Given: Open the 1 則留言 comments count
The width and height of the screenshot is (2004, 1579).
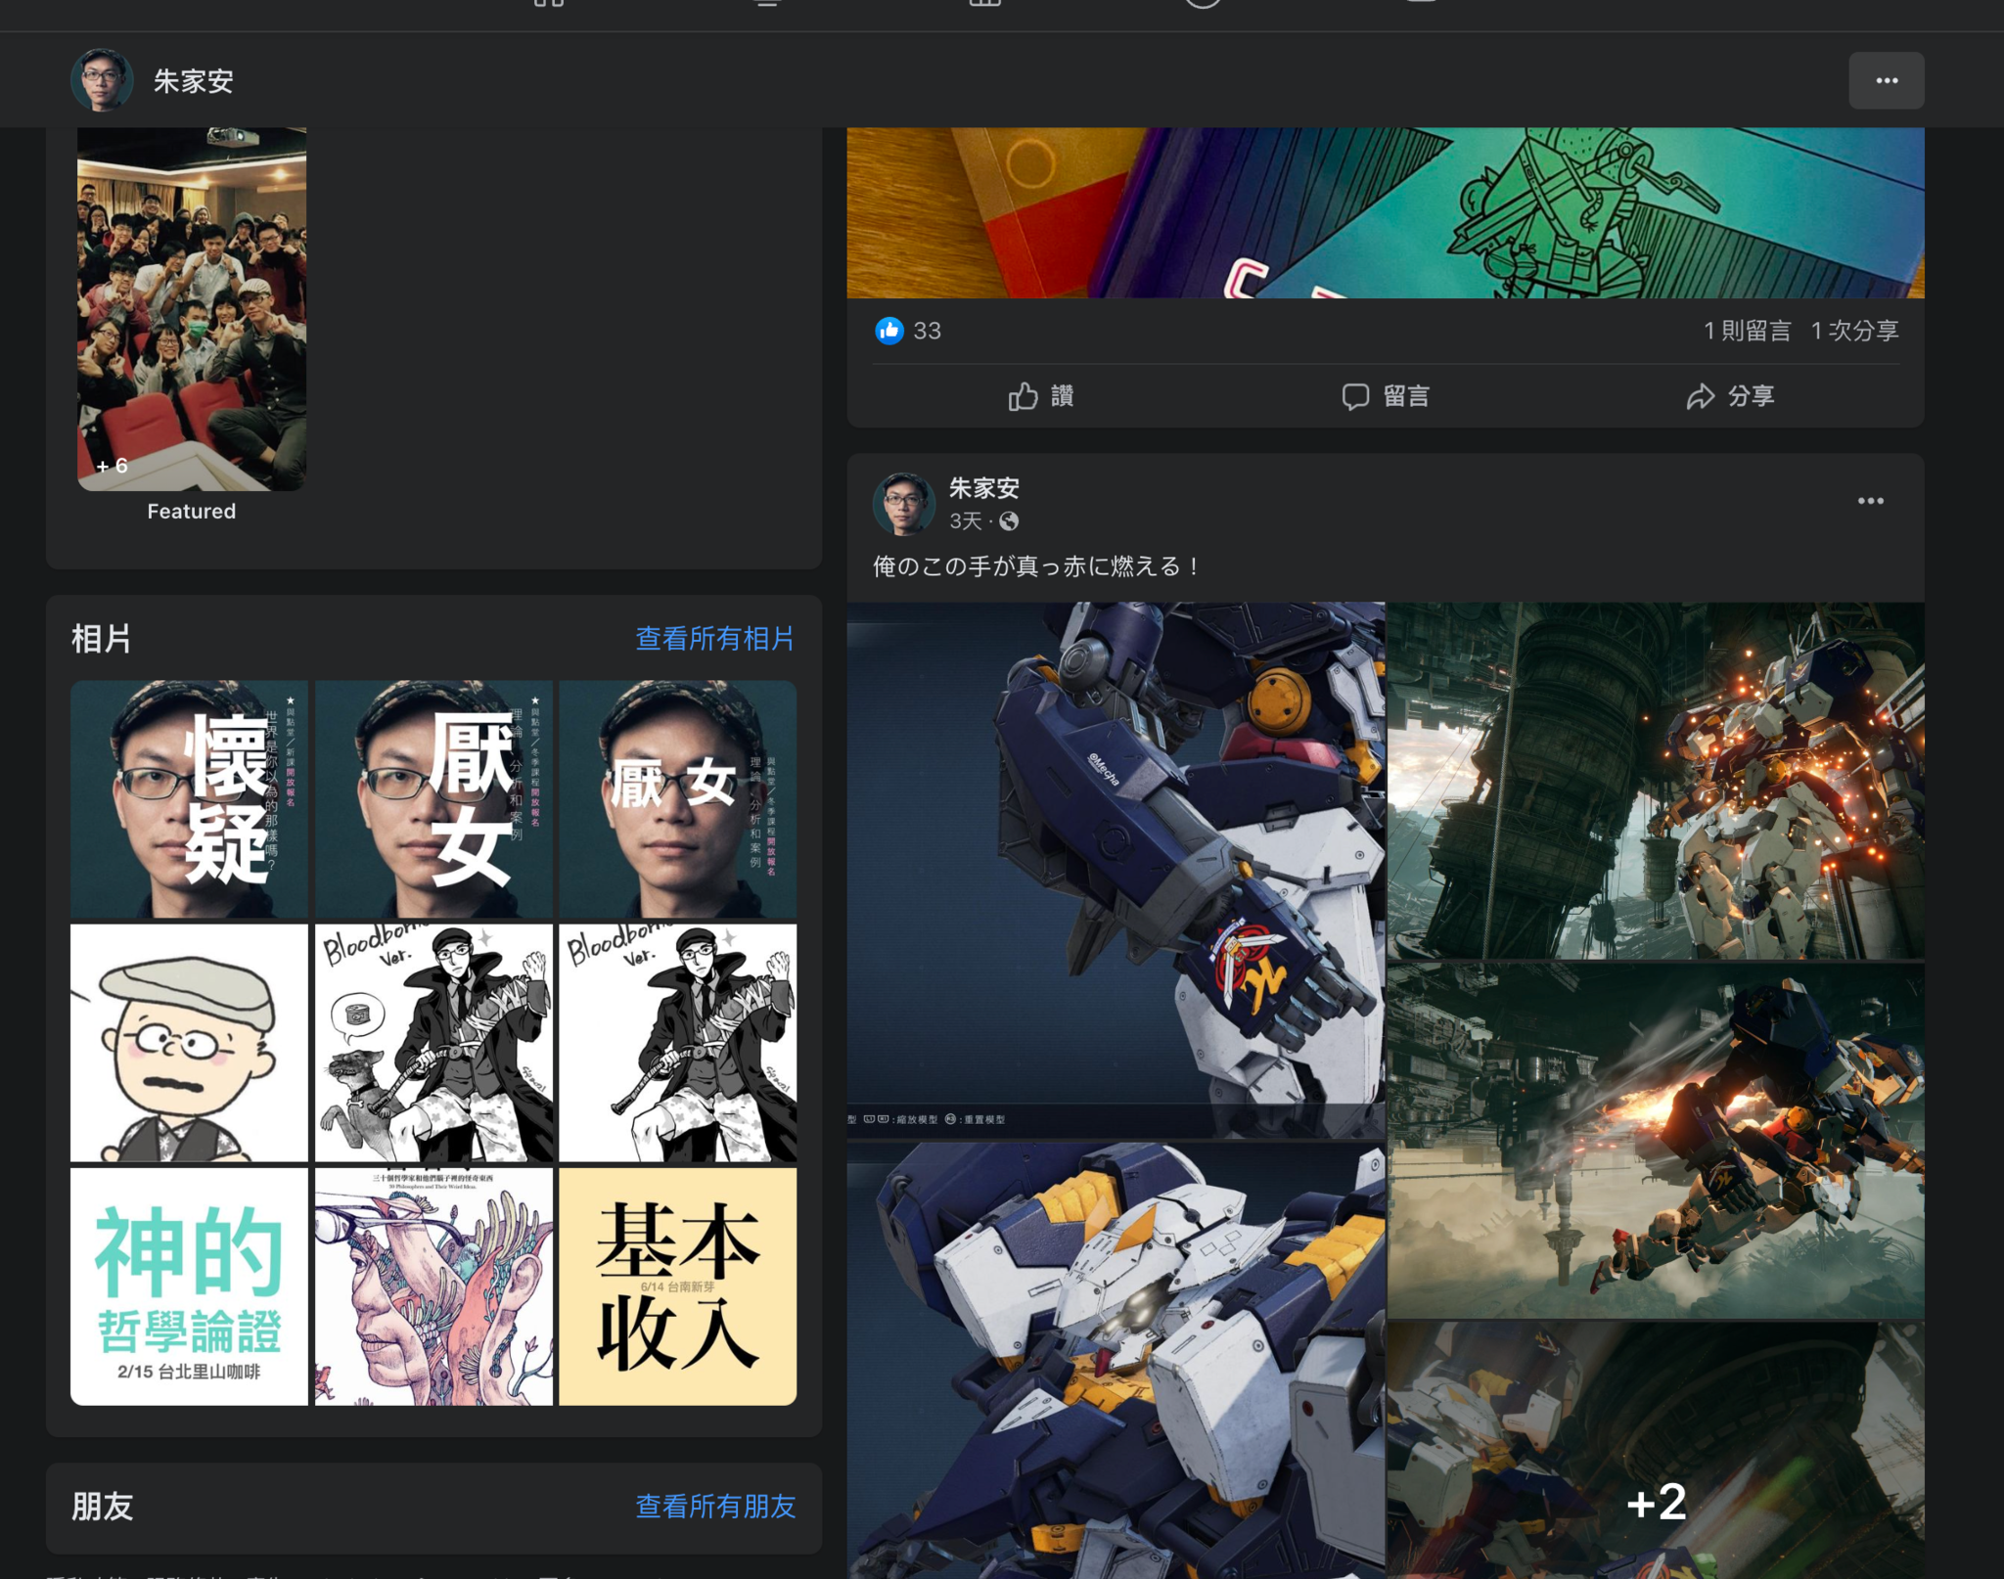Looking at the screenshot, I should pos(1747,331).
